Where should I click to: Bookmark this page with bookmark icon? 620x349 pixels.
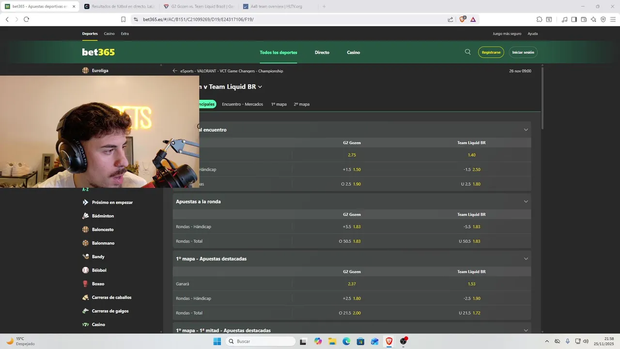123,19
